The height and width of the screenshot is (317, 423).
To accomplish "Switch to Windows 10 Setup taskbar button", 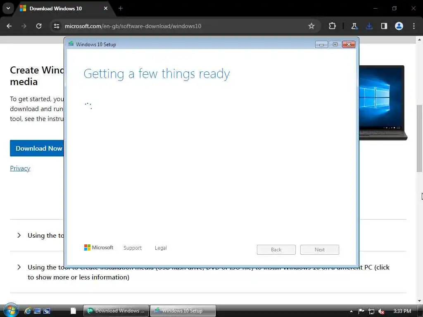I will (x=183, y=311).
